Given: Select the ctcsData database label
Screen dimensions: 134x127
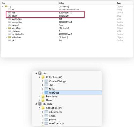Looking at the screenshot, I should (x=48, y=104).
